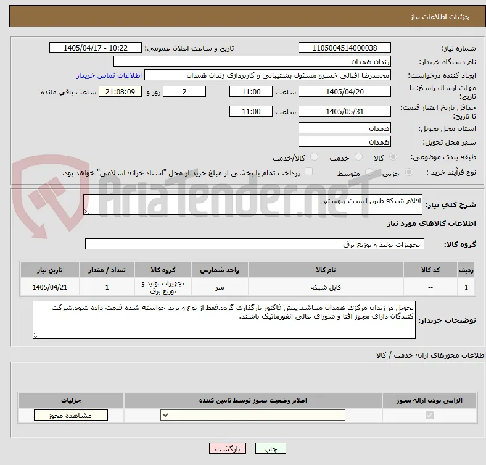Select the کالا/خدمت radio button
The height and width of the screenshot is (465, 486).
315,157
